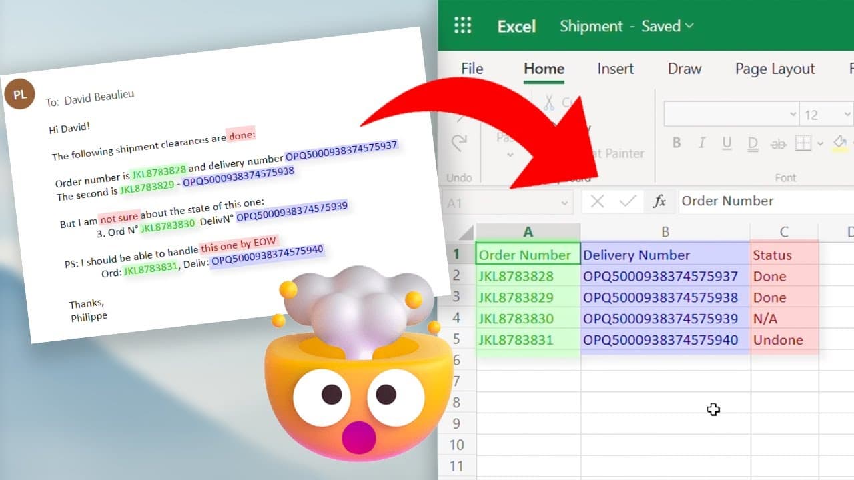Open the font name dropdown

coord(793,114)
